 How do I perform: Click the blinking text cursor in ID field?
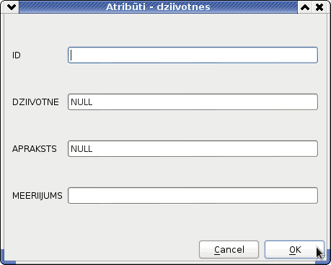[x=71, y=55]
